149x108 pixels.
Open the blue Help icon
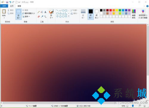[147, 6]
